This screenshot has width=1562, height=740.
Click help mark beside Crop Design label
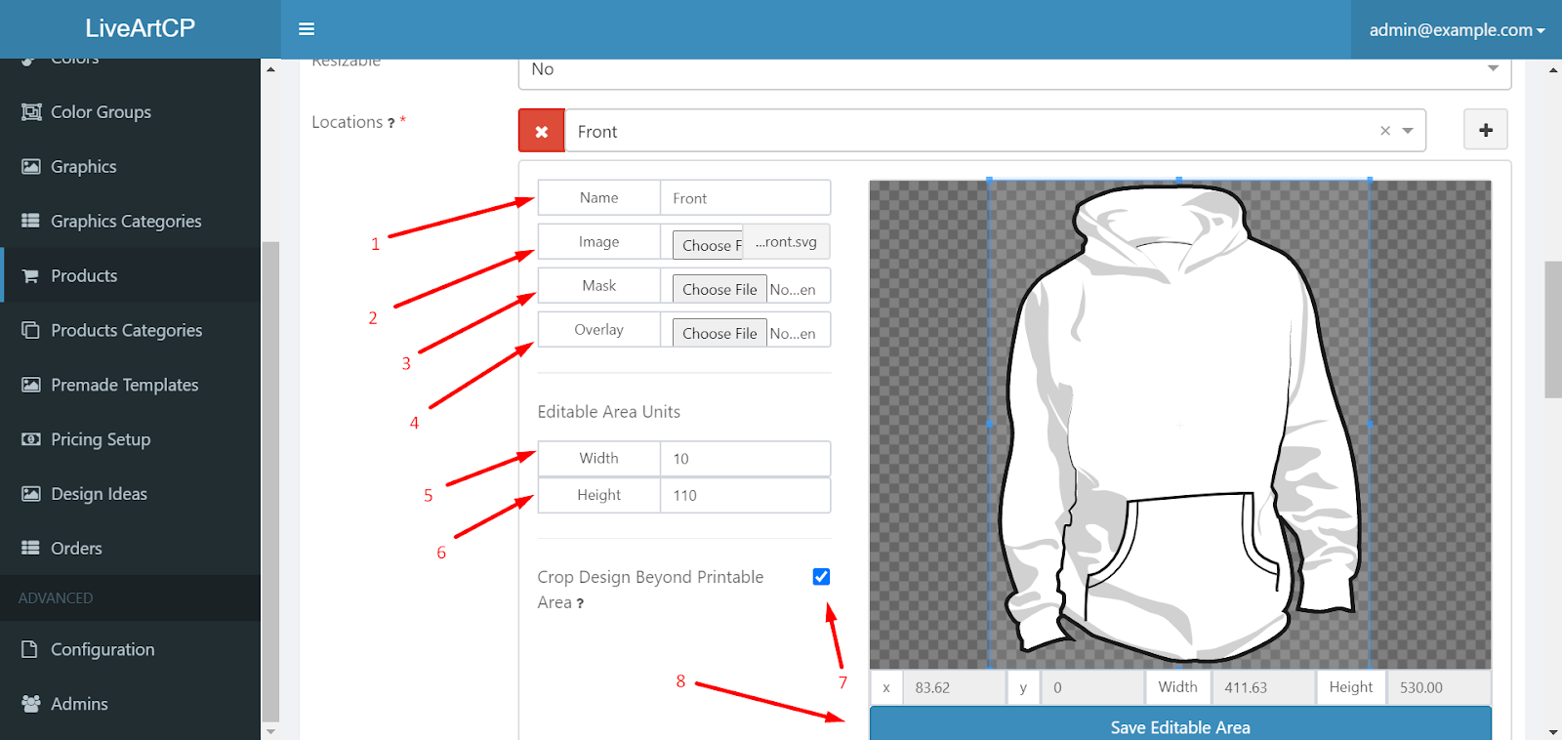[x=580, y=603]
